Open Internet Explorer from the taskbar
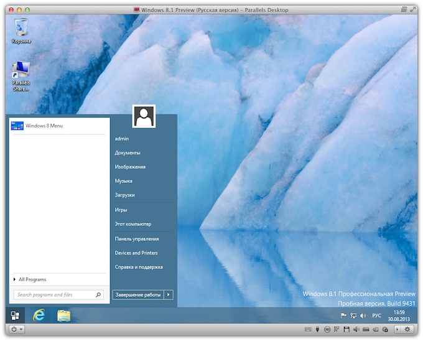The width and height of the screenshot is (423, 341). (x=39, y=315)
